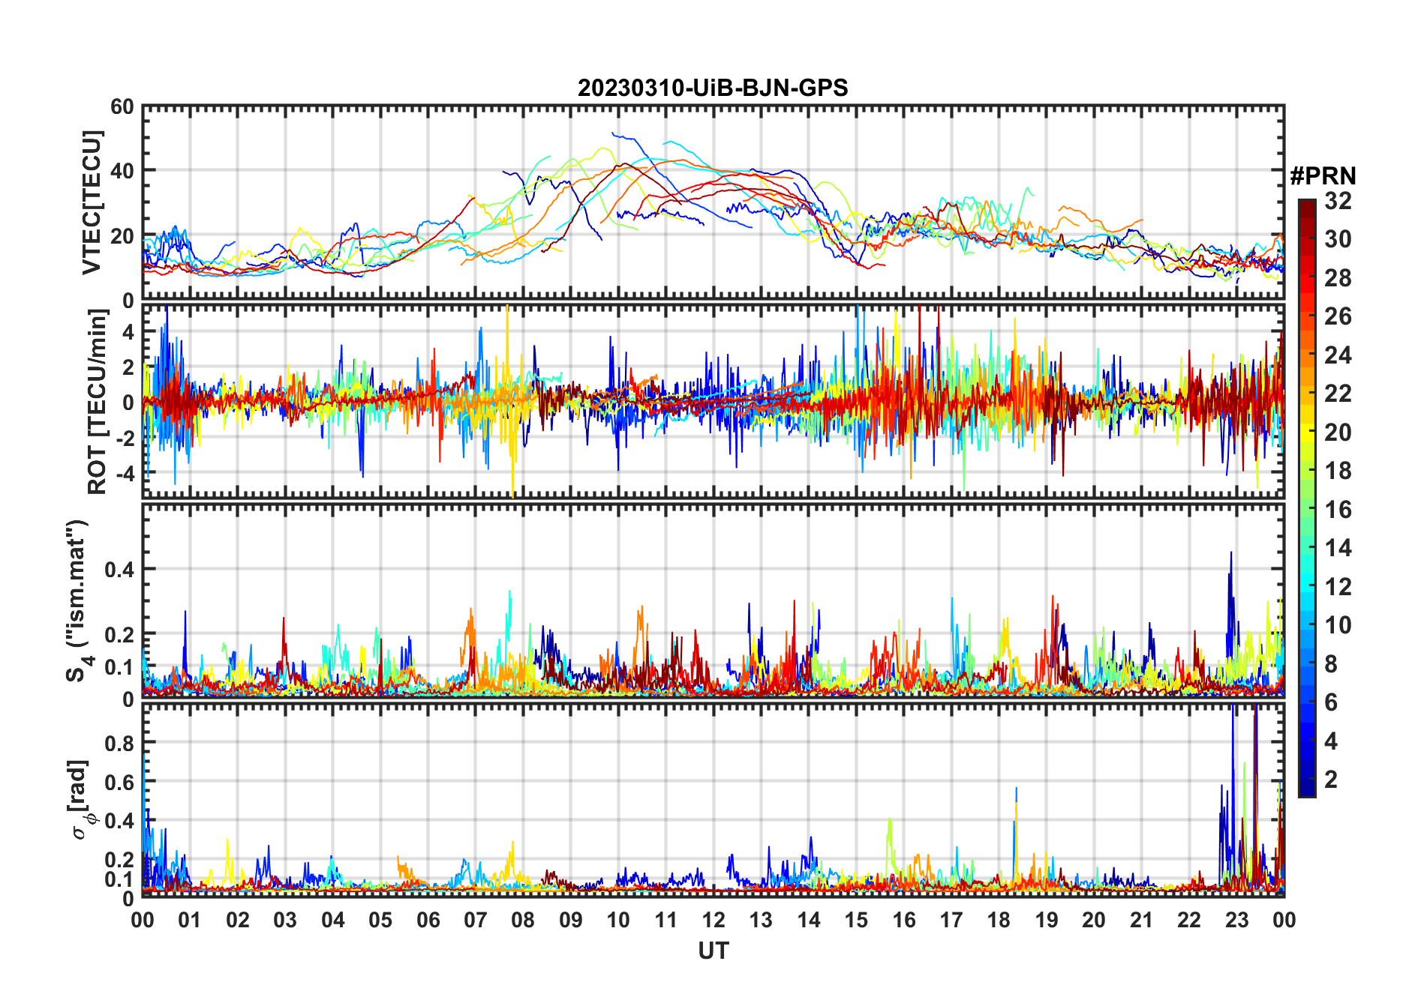The image size is (1427, 997).
Task: Select the 6 label on PRN colorbar
Action: pyautogui.click(x=1331, y=702)
